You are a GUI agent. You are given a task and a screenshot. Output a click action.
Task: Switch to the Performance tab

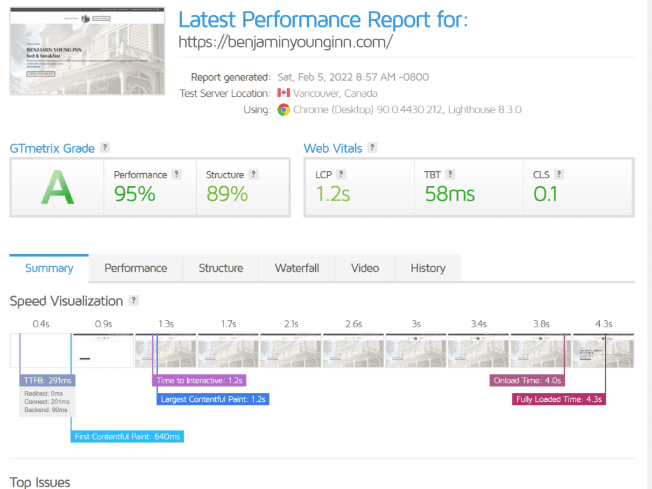[x=136, y=268]
